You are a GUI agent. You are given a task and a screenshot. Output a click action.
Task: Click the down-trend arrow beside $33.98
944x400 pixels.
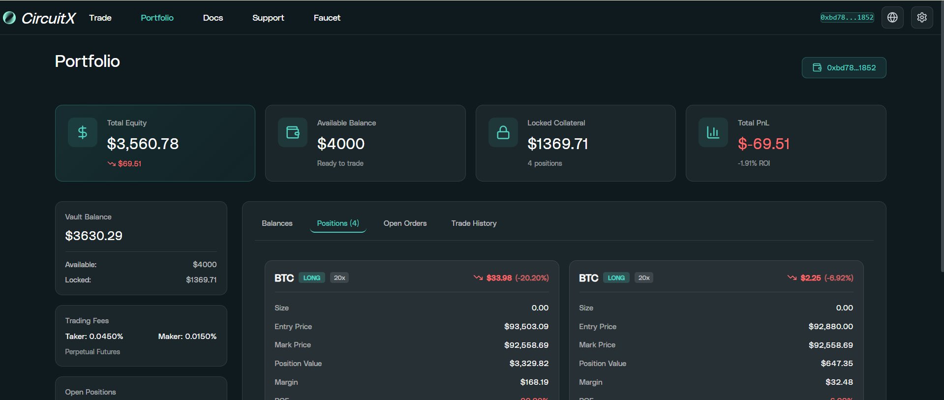coord(478,278)
